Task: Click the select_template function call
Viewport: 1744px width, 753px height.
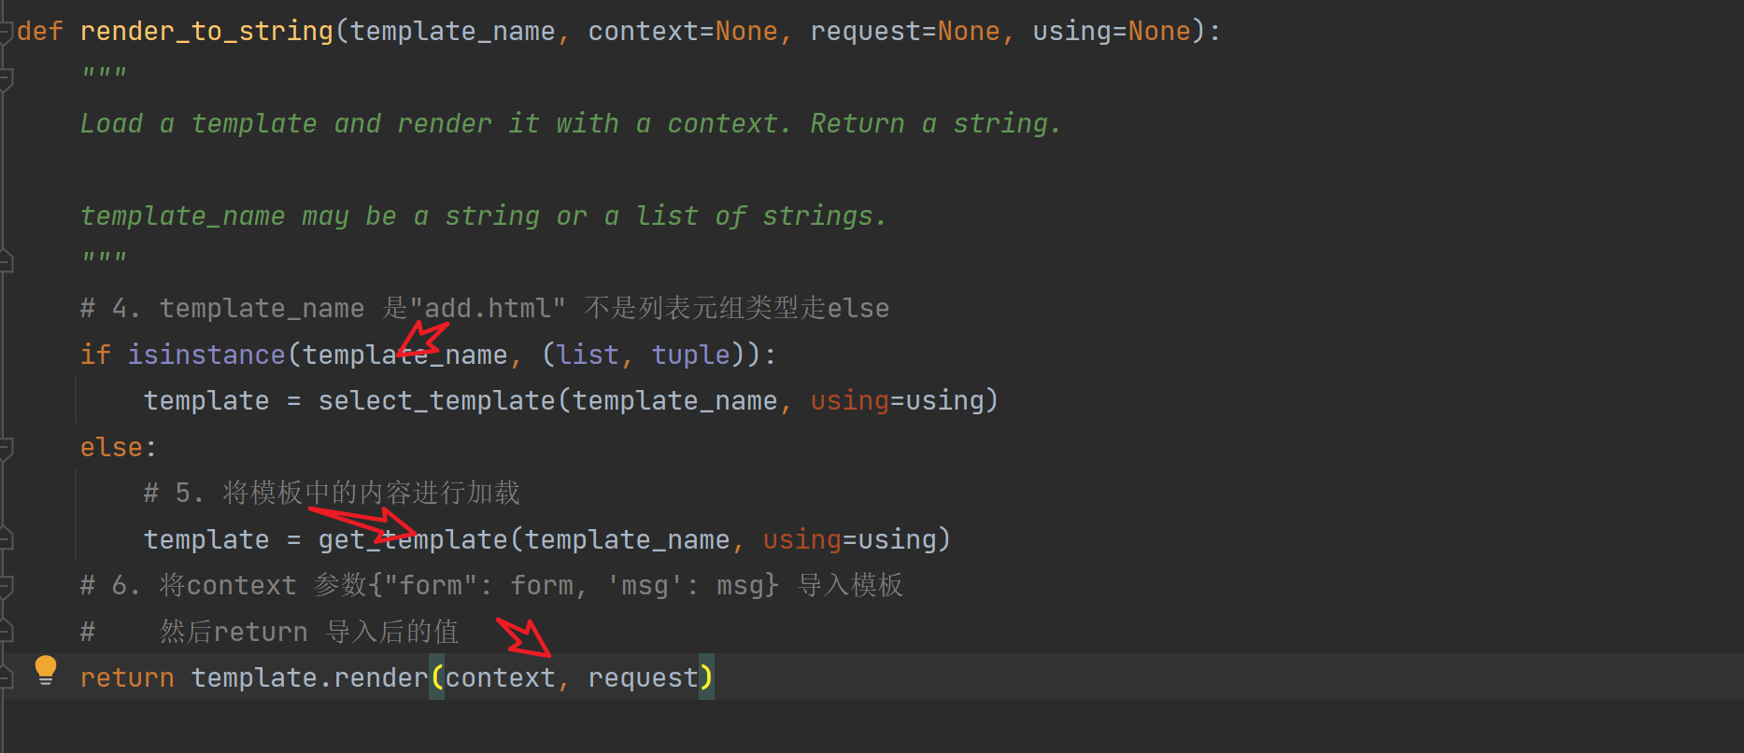Action: point(436,401)
